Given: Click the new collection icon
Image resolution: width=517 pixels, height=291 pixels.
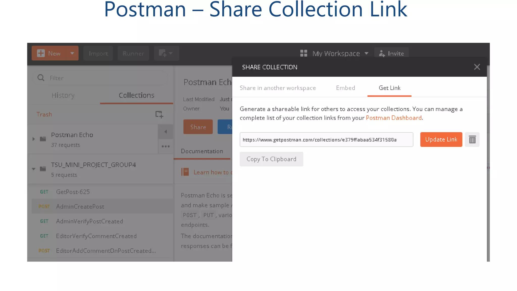Looking at the screenshot, I should point(159,114).
